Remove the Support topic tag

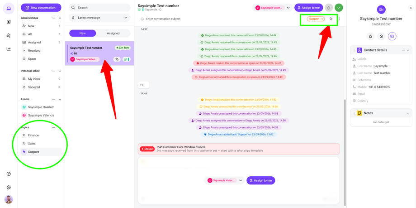[x=322, y=19]
